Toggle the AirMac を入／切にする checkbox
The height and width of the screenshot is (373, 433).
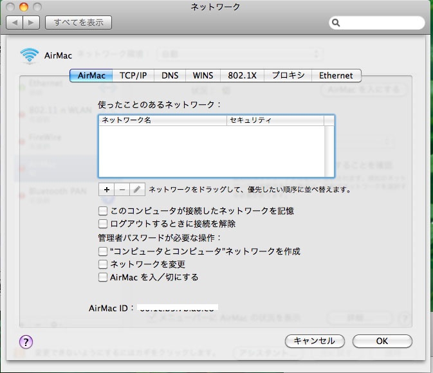tap(102, 277)
